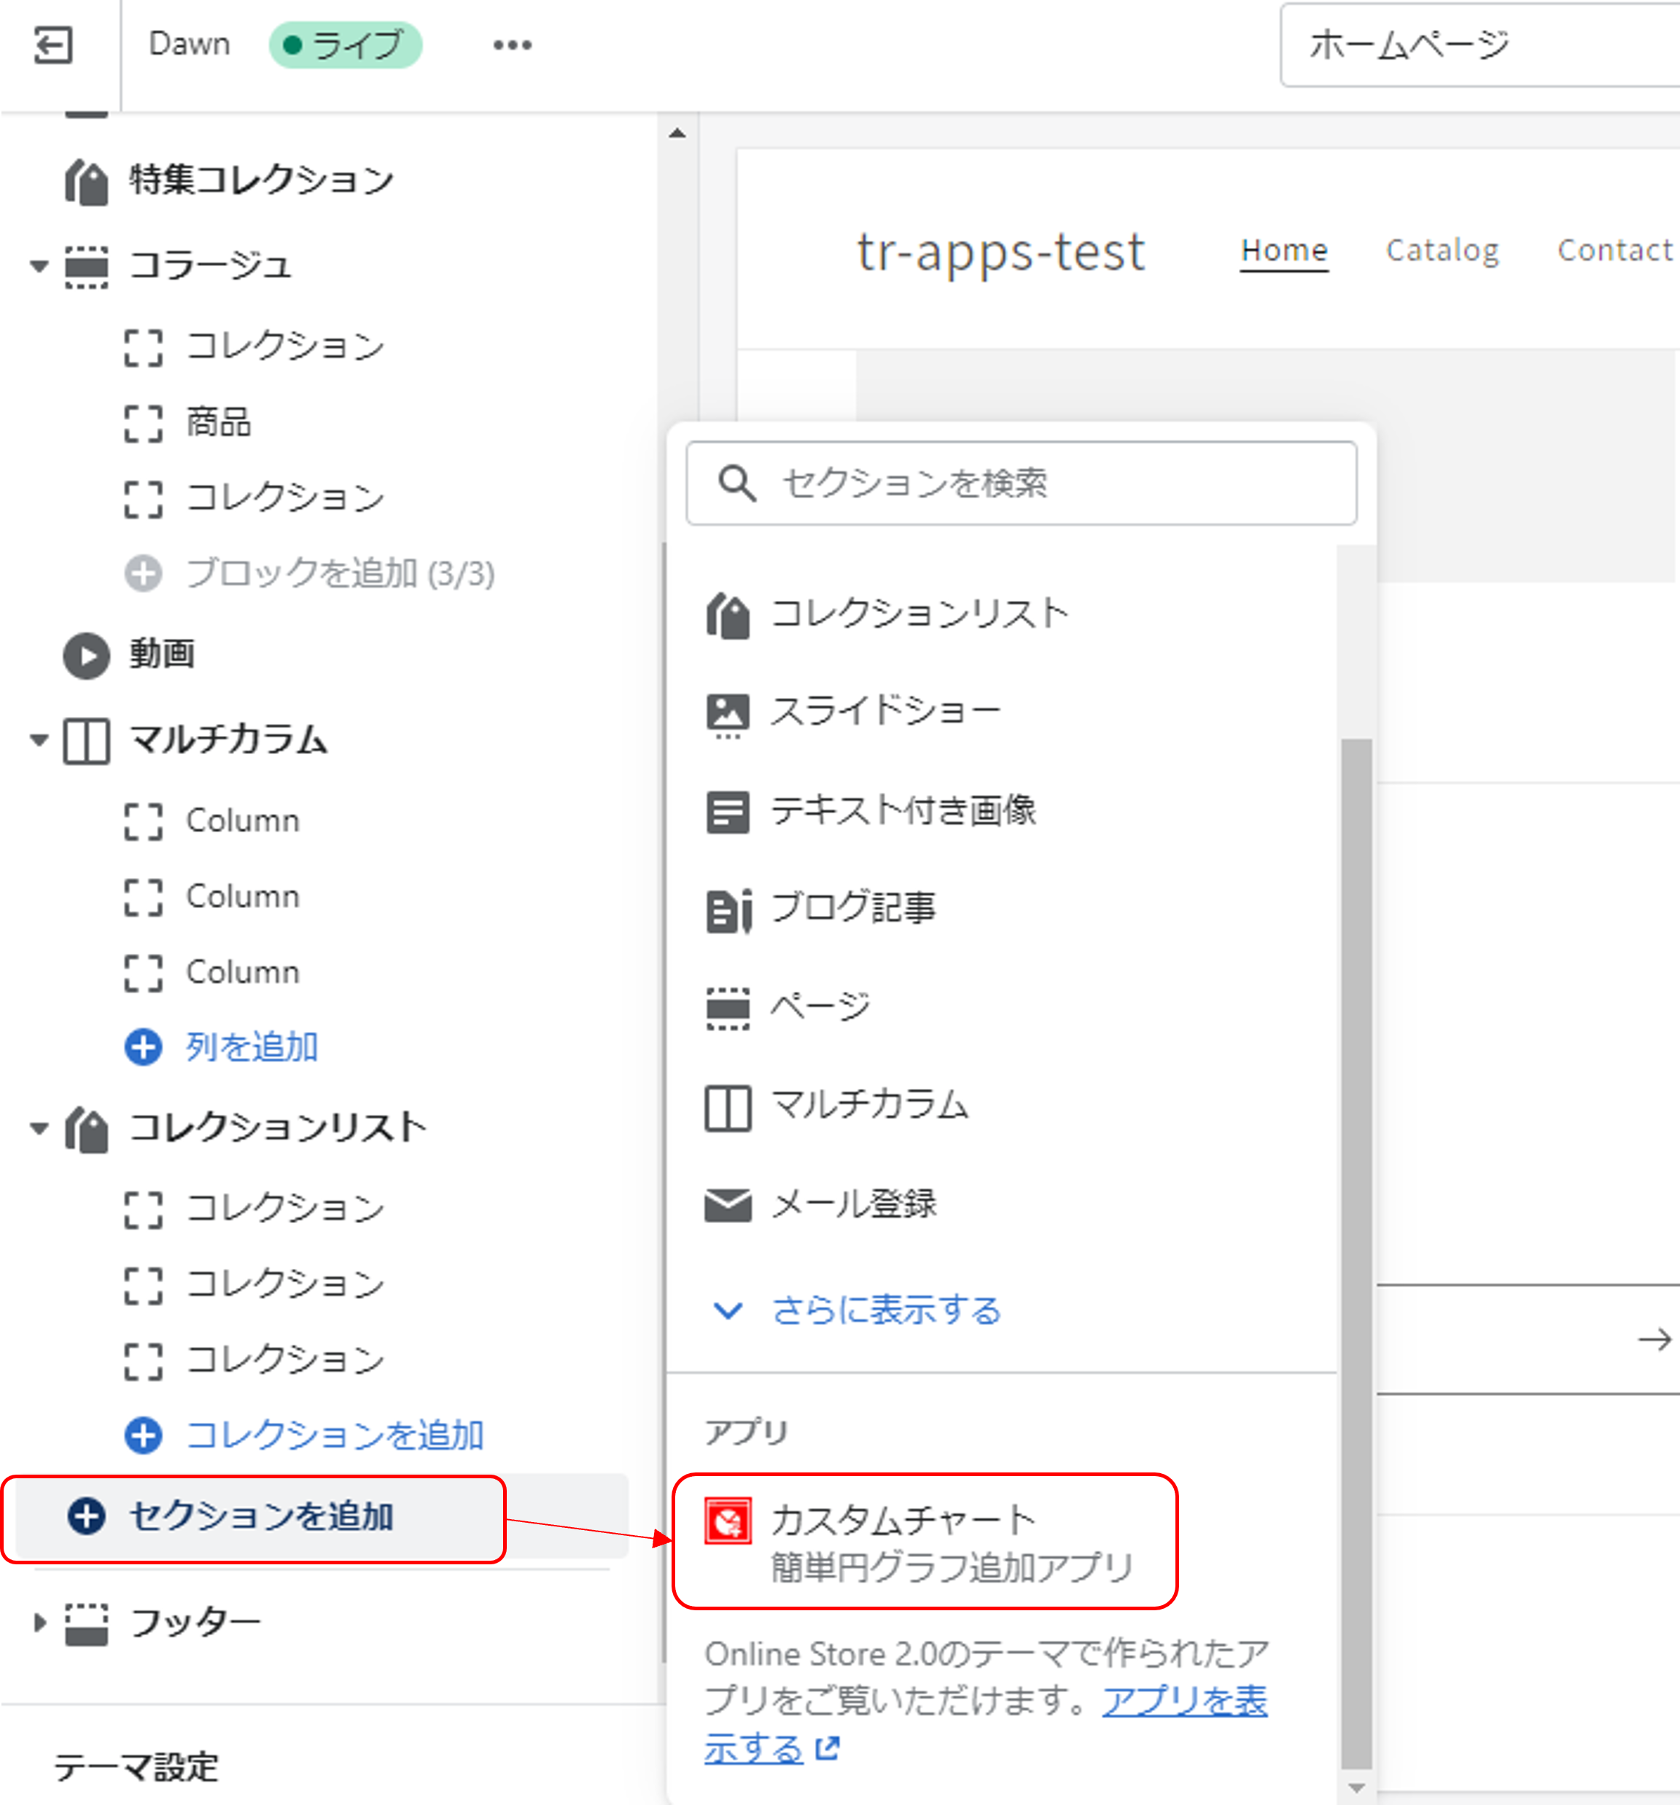Click the exit editor icon
The image size is (1680, 1805).
(x=52, y=44)
